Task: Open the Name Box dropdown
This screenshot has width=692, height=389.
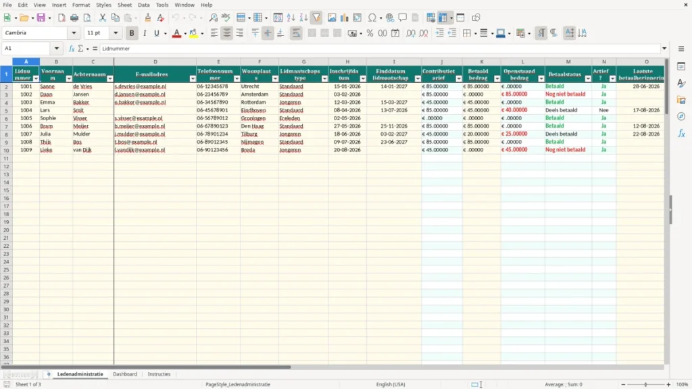Action: [x=57, y=49]
